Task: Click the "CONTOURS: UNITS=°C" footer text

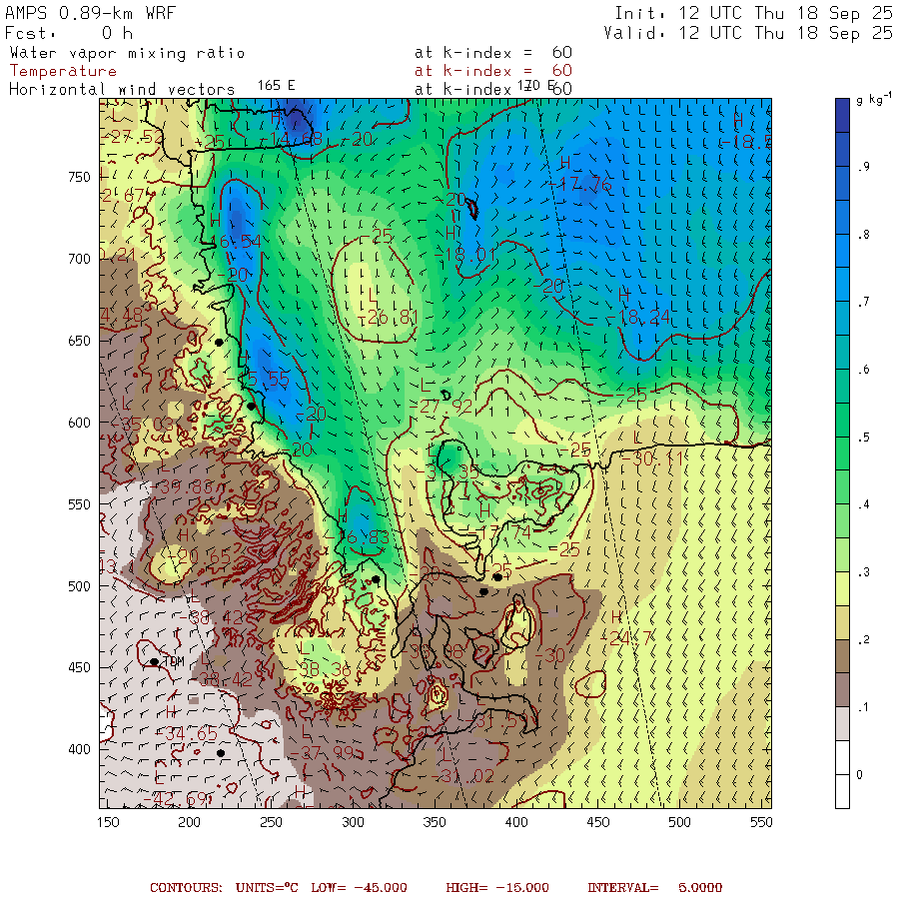Action: (x=224, y=887)
